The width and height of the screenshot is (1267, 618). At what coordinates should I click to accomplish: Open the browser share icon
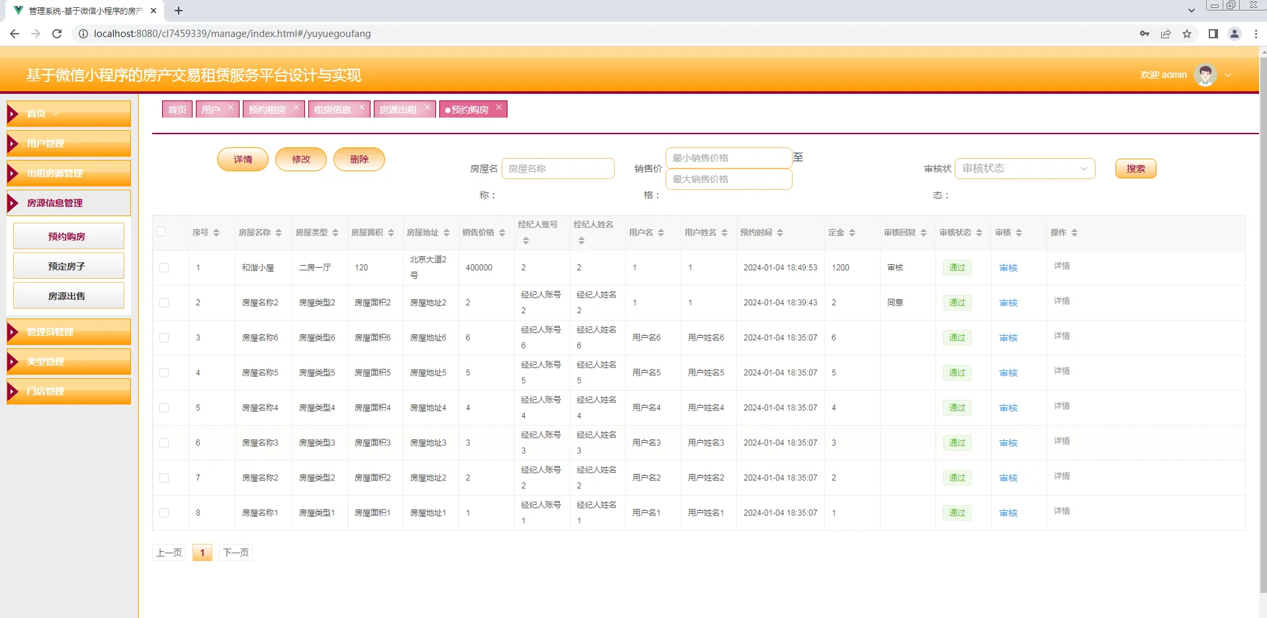[x=1166, y=34]
